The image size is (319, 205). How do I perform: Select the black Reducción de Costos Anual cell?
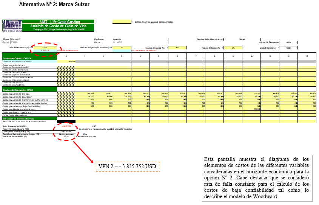(66, 121)
